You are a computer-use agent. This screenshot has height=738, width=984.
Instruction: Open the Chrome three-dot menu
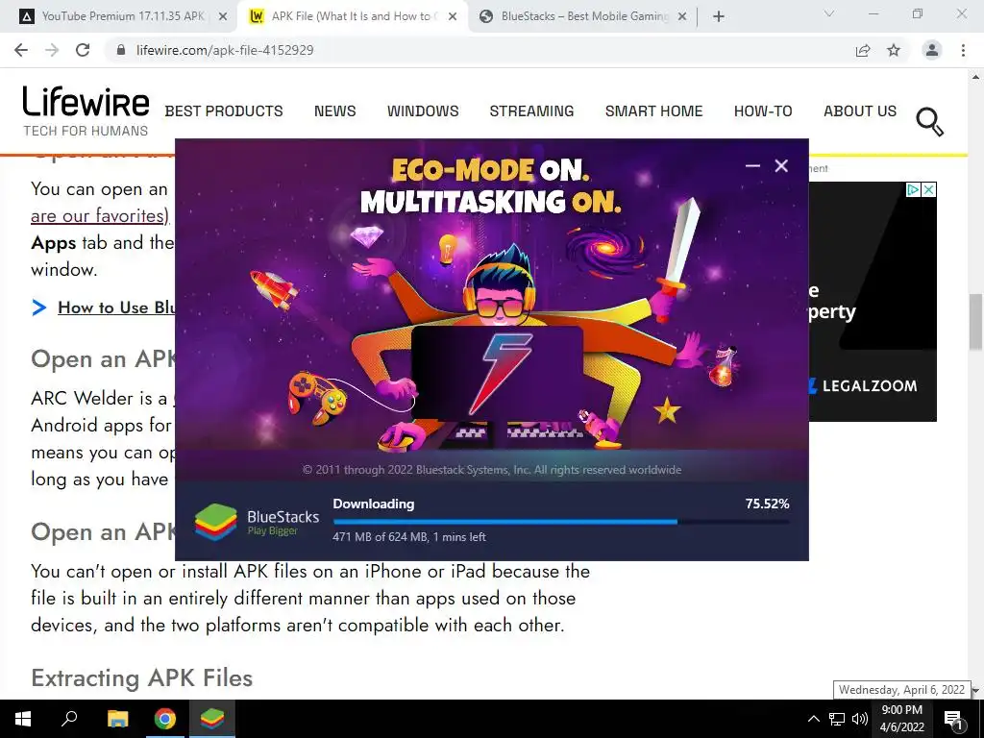(963, 50)
